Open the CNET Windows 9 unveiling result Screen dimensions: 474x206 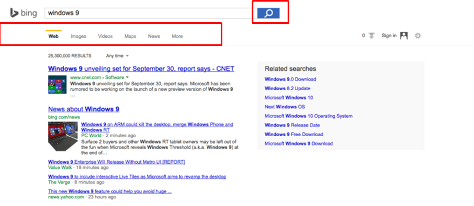(141, 69)
